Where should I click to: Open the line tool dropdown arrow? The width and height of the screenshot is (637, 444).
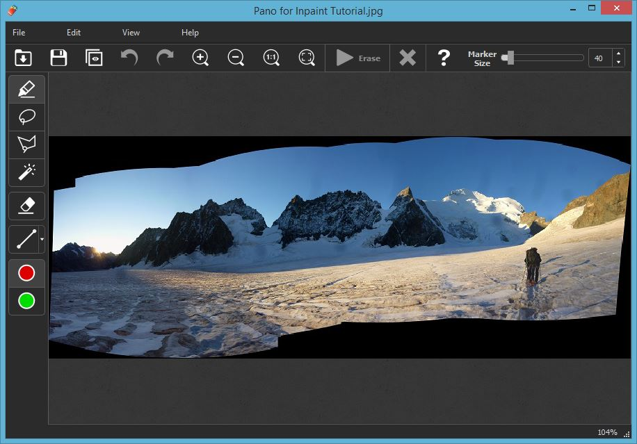pos(42,240)
